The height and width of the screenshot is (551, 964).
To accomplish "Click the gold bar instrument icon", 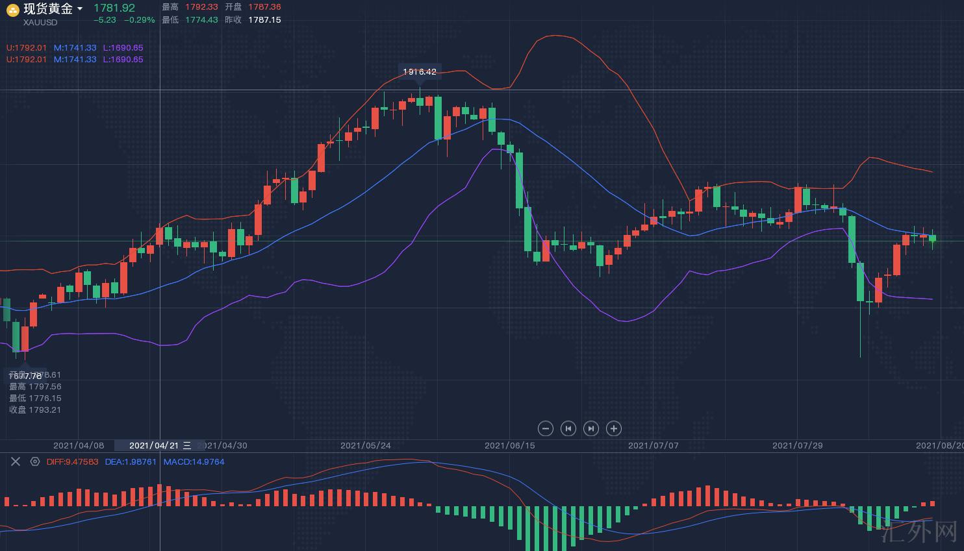I will click(x=12, y=9).
